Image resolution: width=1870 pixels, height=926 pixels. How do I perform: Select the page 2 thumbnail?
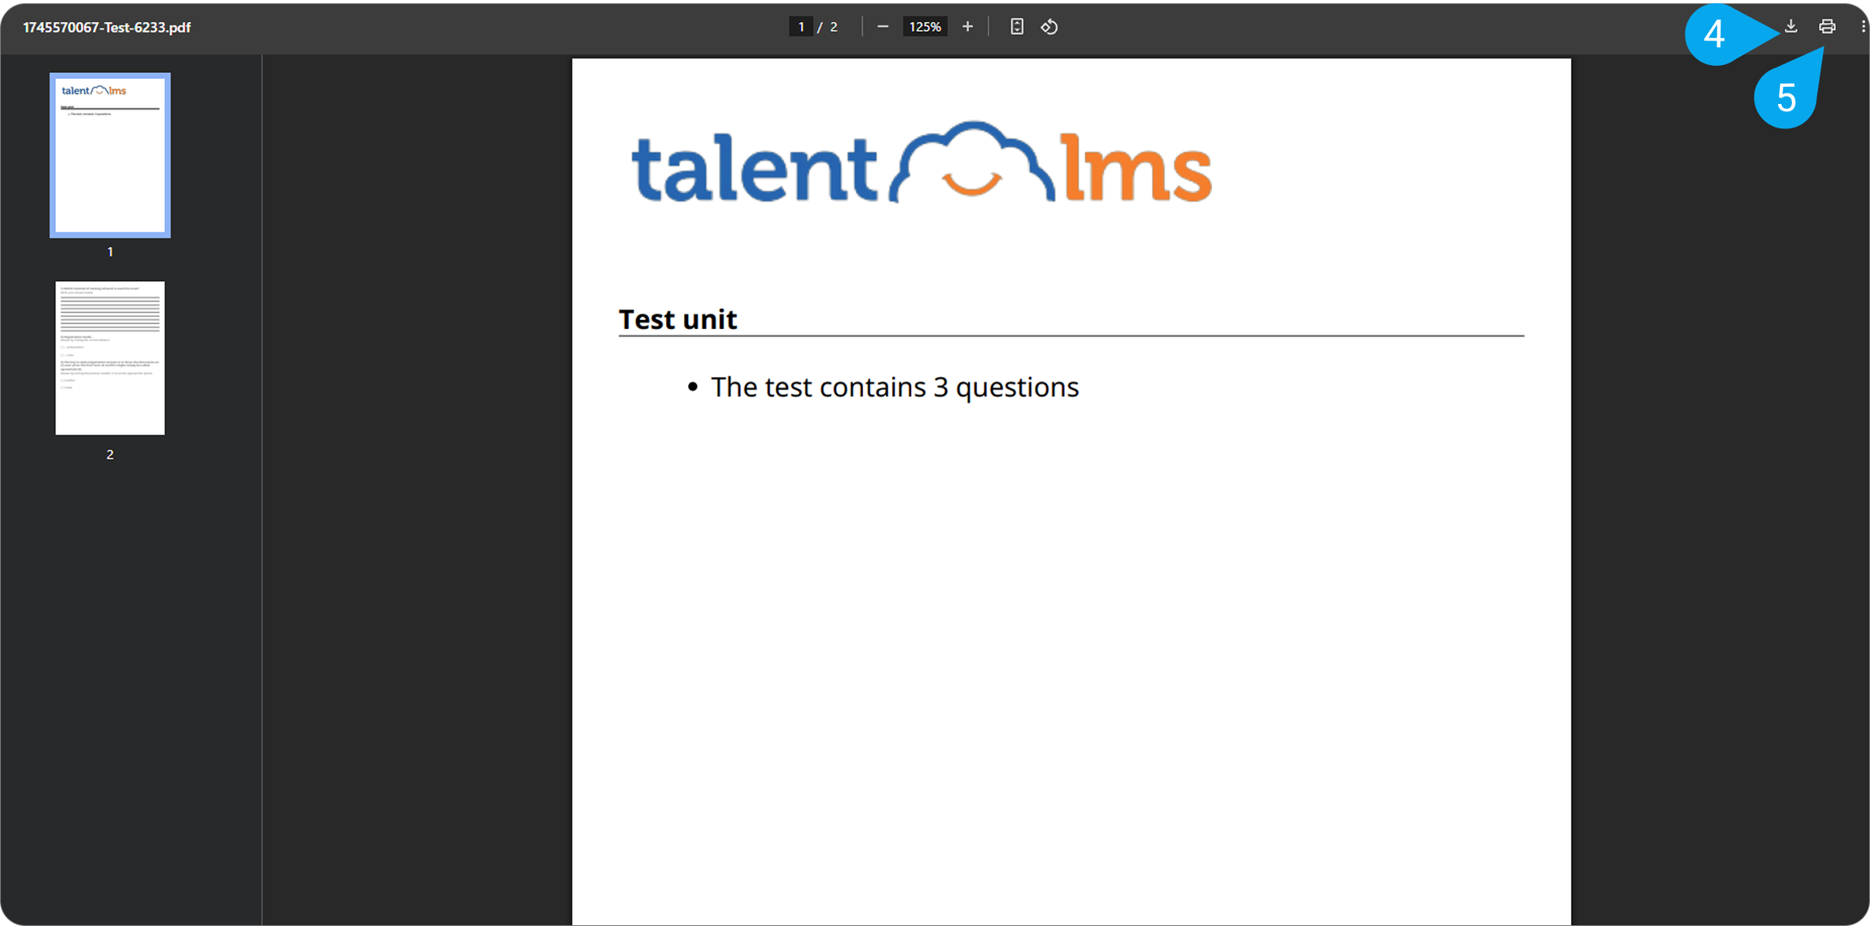110,358
